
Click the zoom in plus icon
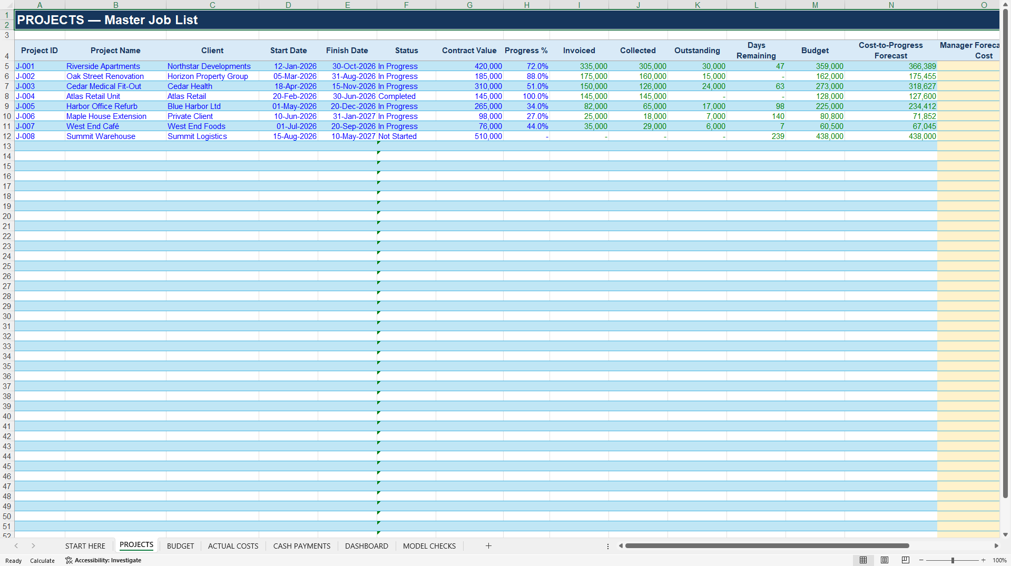983,560
